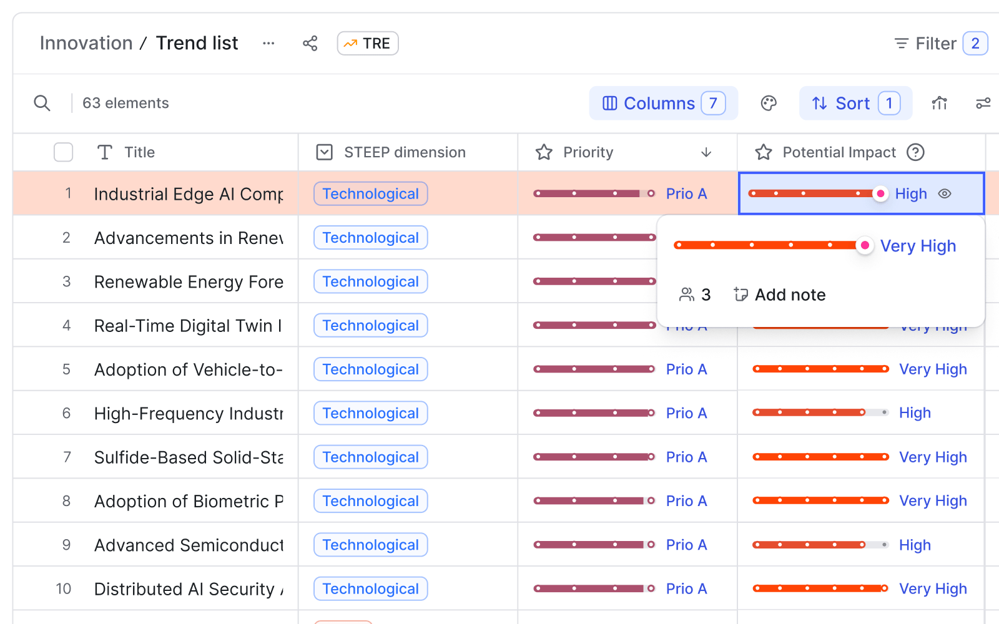Viewport: 999px width, 624px height.
Task: Click the Technological tag in row 5
Action: (x=371, y=369)
